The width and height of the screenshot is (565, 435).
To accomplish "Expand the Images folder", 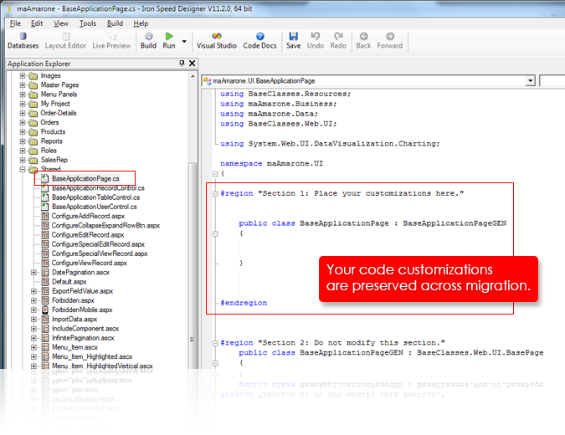I will 23,75.
